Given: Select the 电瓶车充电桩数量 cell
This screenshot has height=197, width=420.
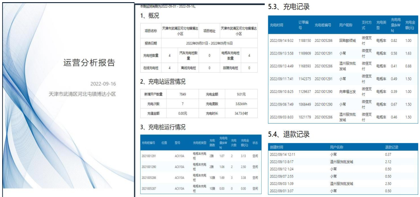Looking at the screenshot, I should click(231, 55).
